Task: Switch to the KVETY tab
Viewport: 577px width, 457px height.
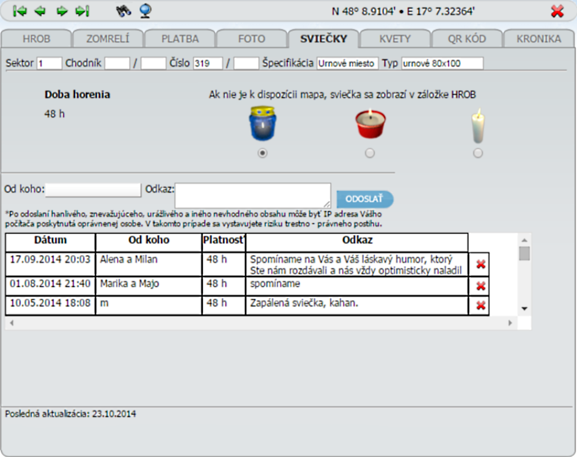Action: (395, 39)
